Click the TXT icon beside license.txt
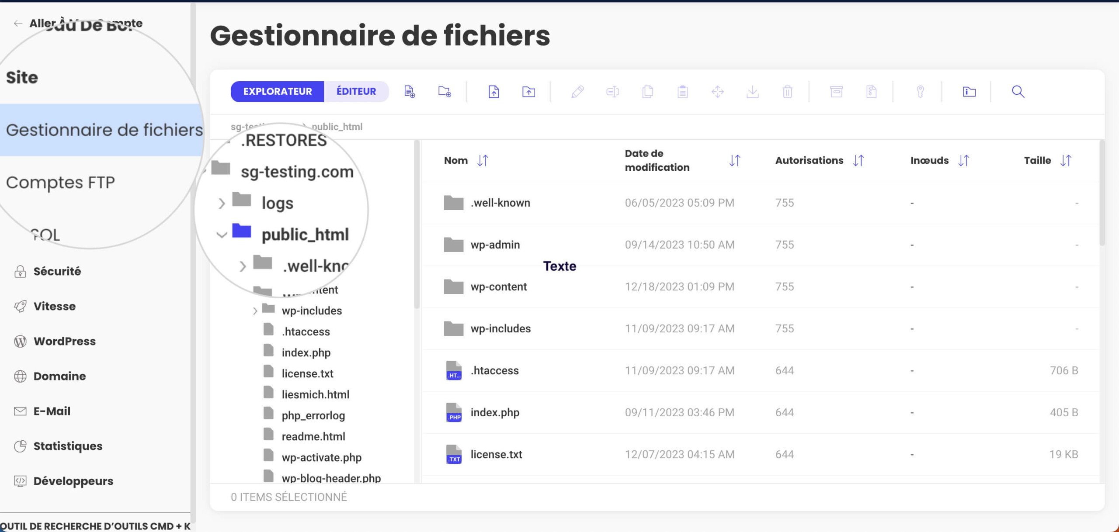The height and width of the screenshot is (532, 1119). tap(454, 454)
